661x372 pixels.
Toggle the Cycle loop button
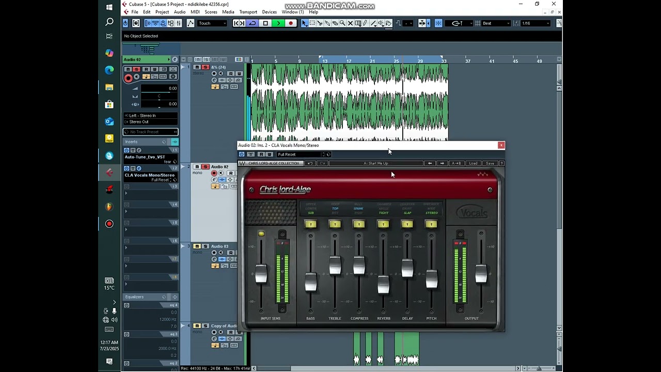[x=253, y=23]
